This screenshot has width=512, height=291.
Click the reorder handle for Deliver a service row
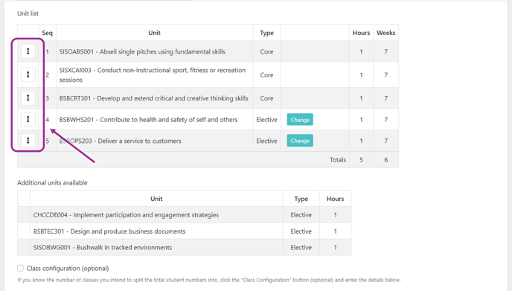[x=28, y=141]
